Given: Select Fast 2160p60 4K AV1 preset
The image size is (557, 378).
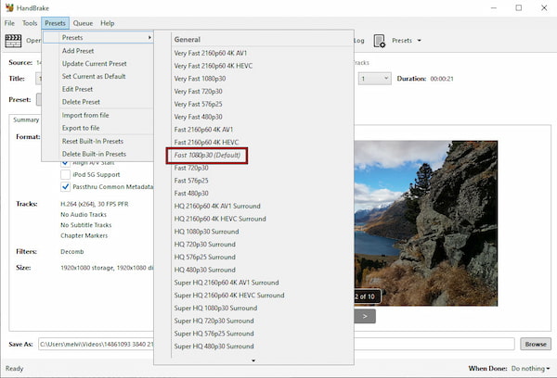Looking at the screenshot, I should (203, 130).
